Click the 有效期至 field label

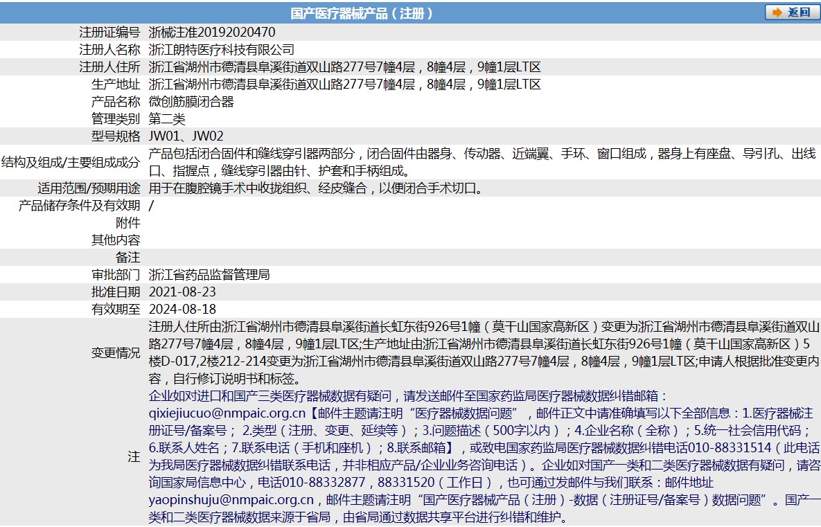116,309
